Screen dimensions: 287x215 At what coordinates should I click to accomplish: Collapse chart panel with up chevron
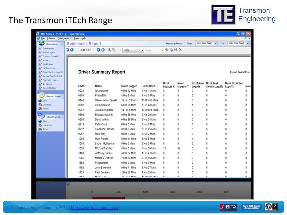pos(68,184)
